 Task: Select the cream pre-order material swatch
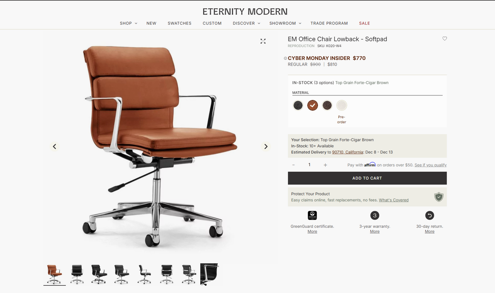coord(341,105)
